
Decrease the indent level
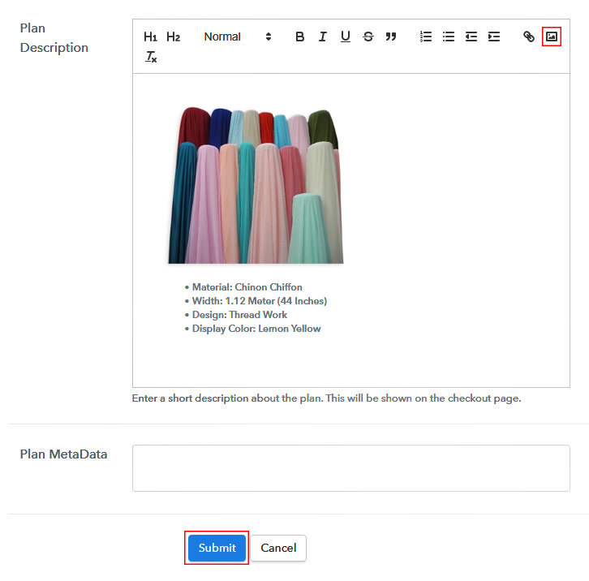[471, 37]
